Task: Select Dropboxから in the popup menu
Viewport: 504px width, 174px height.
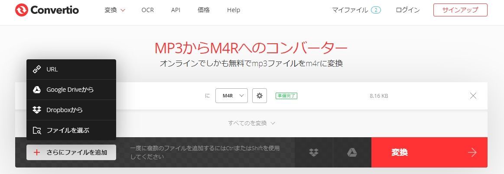Action: coord(71,110)
